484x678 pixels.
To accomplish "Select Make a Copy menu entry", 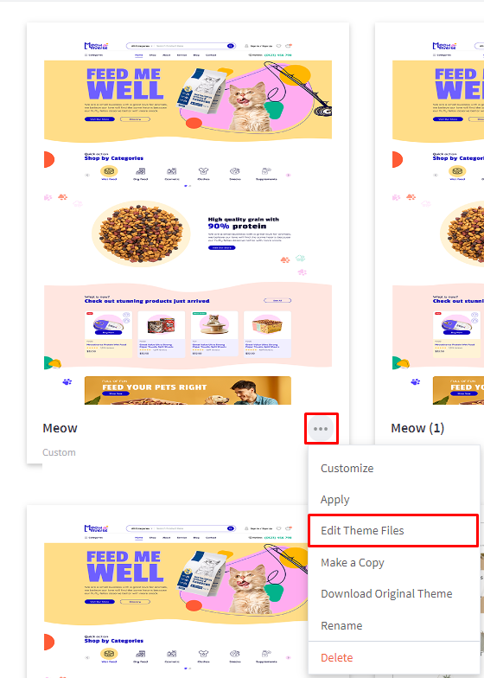I will (x=353, y=562).
